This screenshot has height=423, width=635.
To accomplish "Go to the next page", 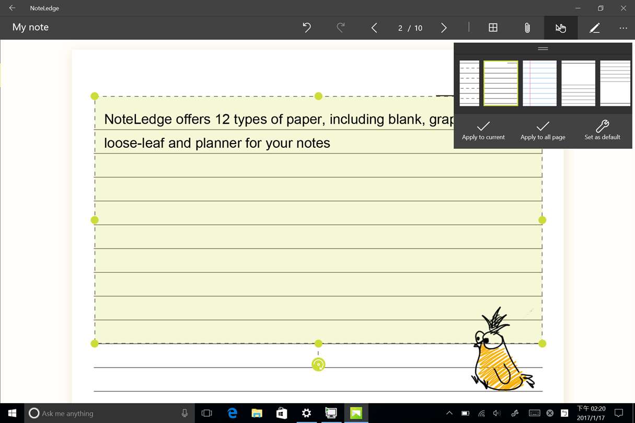I will click(444, 28).
